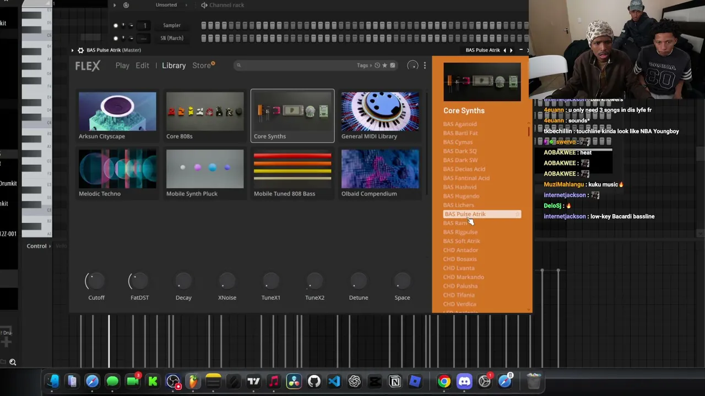This screenshot has height=396, width=705.
Task: Open the FLEX Store tab
Action: pos(202,65)
